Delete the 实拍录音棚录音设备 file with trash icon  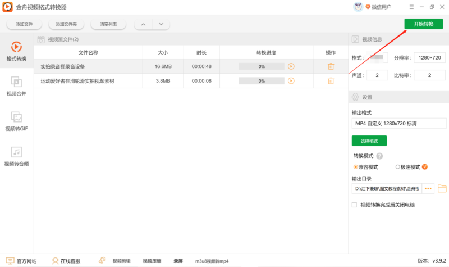331,66
